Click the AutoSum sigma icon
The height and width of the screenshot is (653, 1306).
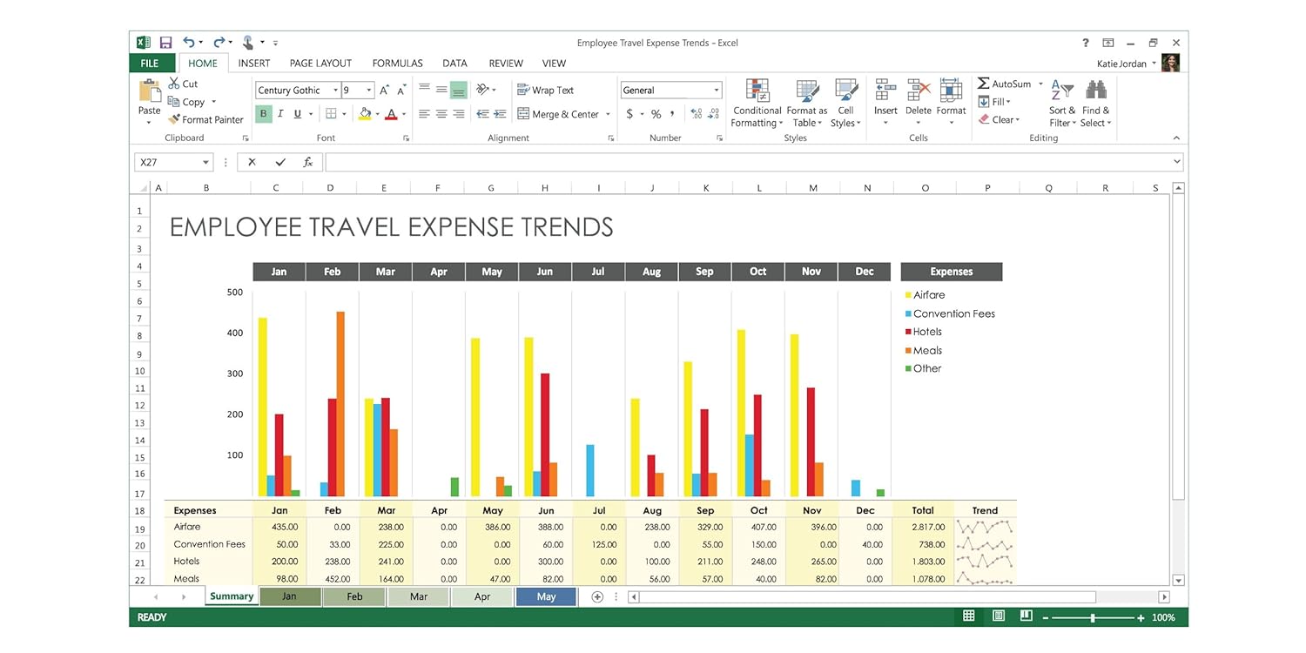coord(983,84)
